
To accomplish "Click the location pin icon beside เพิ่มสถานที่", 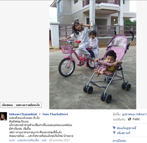I will [114, 132].
